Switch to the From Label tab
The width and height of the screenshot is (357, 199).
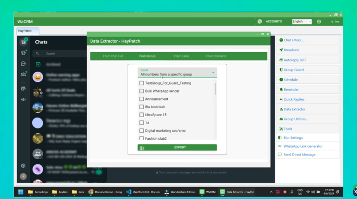coord(182,56)
